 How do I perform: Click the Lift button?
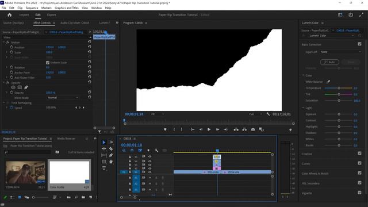[236, 129]
